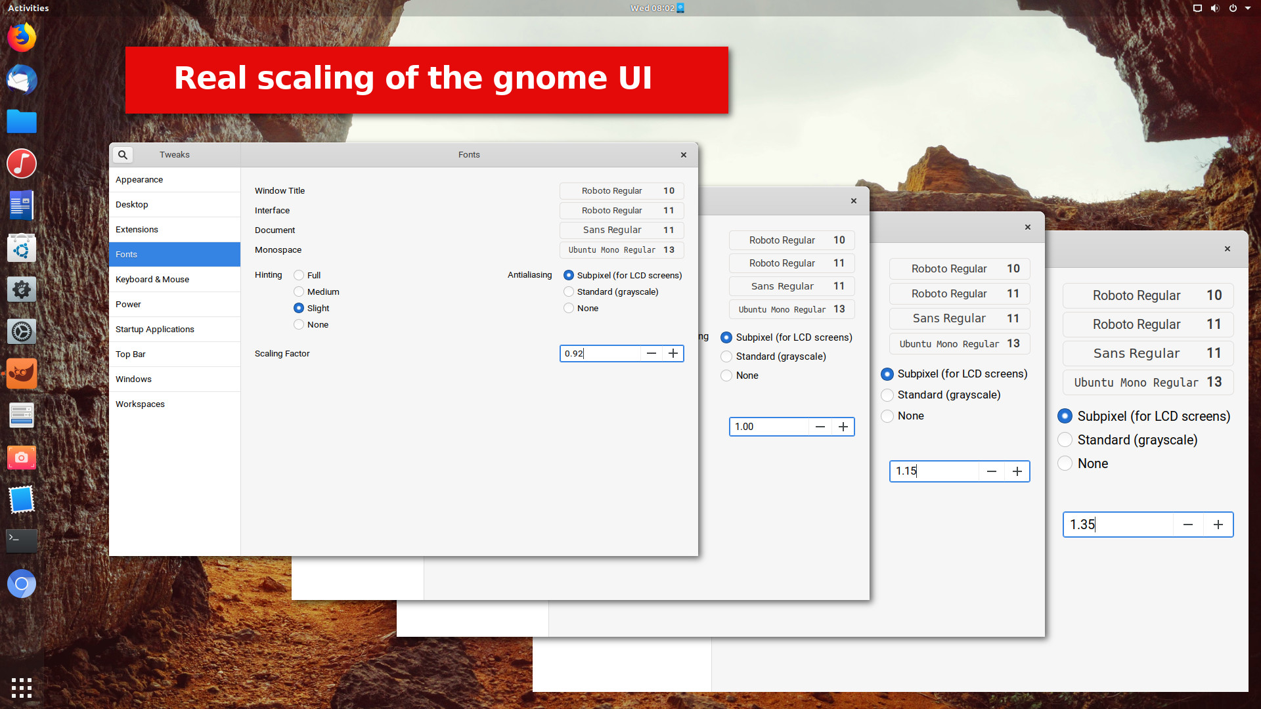Image resolution: width=1261 pixels, height=709 pixels.
Task: Click the power icon in top bar
Action: 1233,8
